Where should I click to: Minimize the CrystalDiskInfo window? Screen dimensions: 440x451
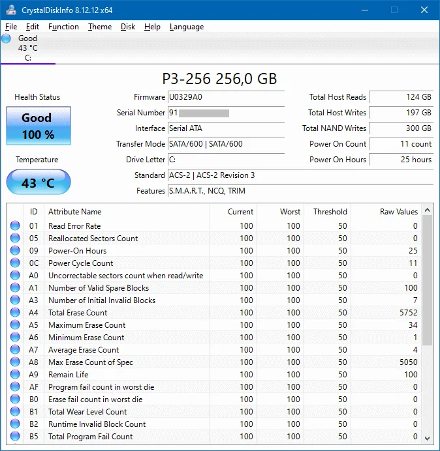click(x=365, y=10)
